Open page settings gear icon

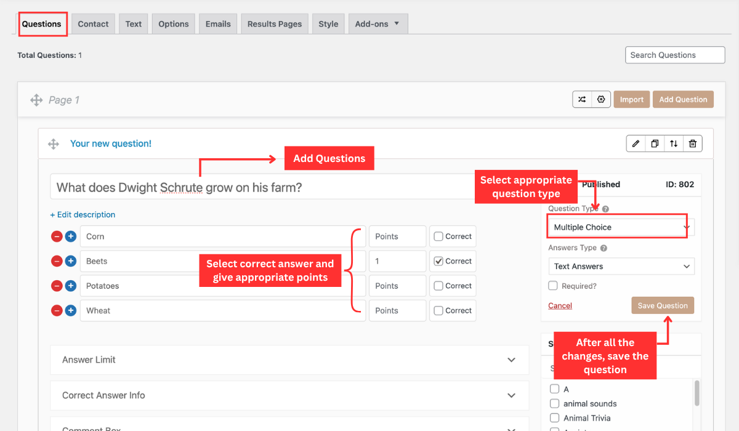(x=601, y=99)
